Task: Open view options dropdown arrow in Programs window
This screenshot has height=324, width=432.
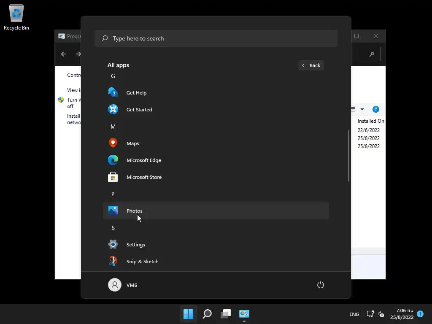Action: click(362, 109)
